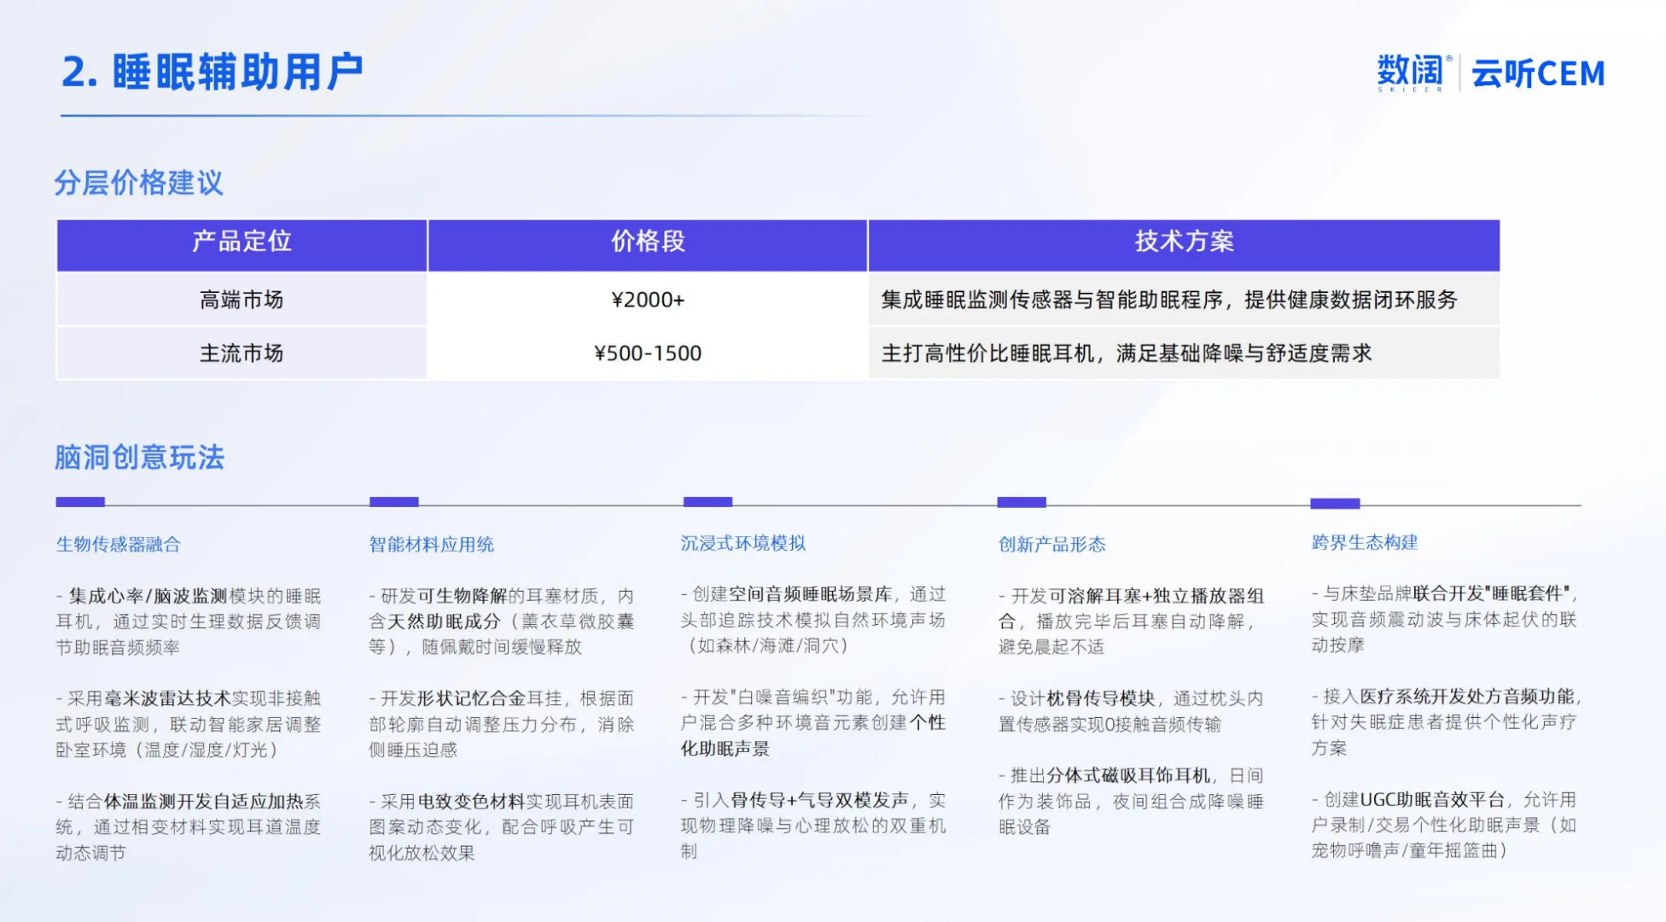Select the 主流市场 table cell

point(242,353)
